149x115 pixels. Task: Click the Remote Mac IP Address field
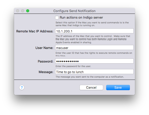(94, 31)
